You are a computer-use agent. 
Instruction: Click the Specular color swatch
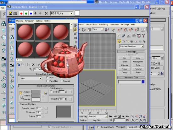tap(36, 99)
